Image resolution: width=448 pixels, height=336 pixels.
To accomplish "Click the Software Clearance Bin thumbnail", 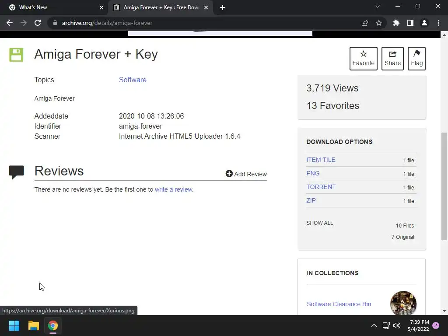I will (x=403, y=304).
